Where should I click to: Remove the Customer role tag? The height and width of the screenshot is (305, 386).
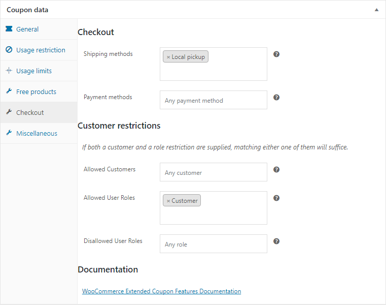168,201
